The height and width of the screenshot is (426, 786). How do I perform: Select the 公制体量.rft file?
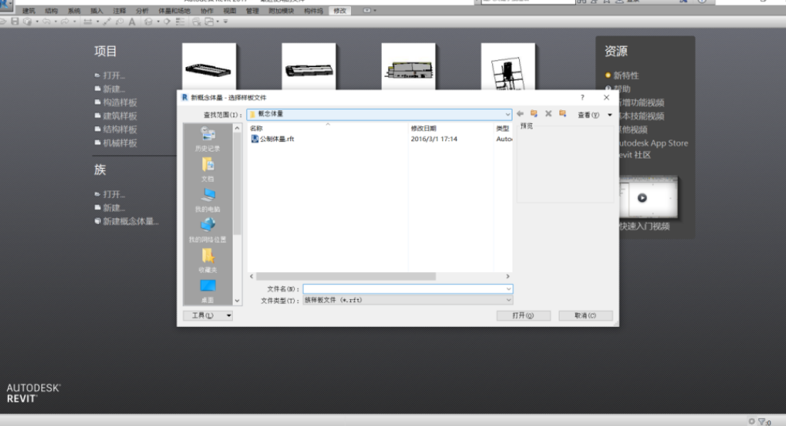tap(273, 139)
